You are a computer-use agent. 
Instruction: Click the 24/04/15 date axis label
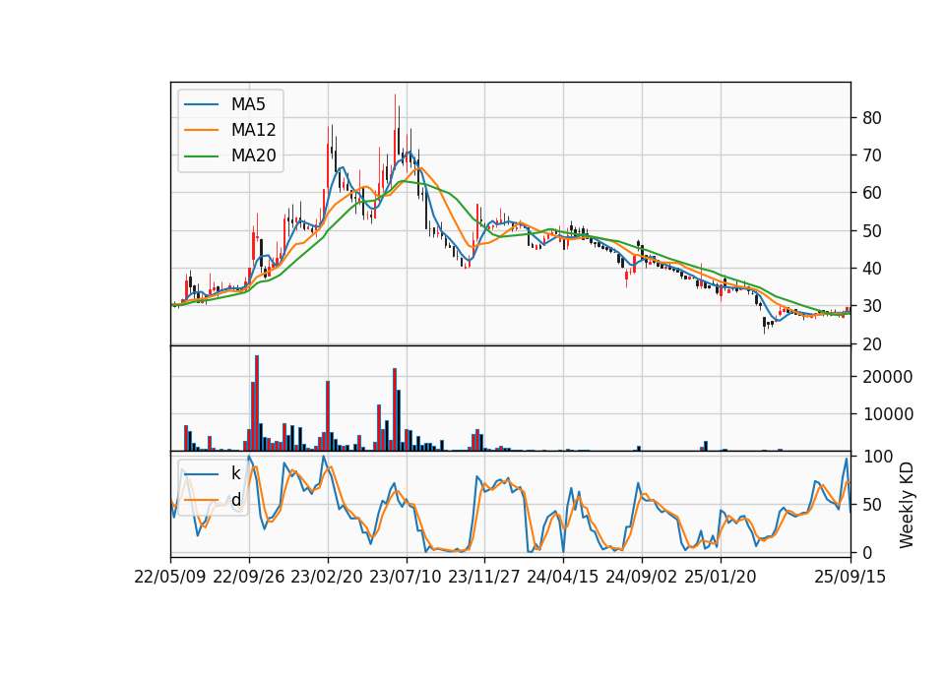(x=563, y=577)
